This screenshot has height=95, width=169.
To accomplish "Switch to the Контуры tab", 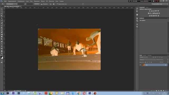I will click(x=149, y=55).
